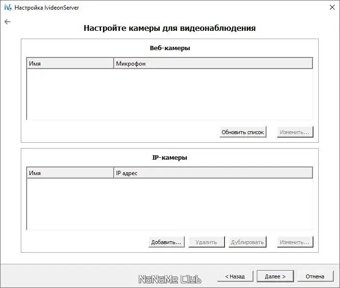Click 'Имя' column header in Веб-камеры table
The width and height of the screenshot is (340, 288).
(x=70, y=63)
